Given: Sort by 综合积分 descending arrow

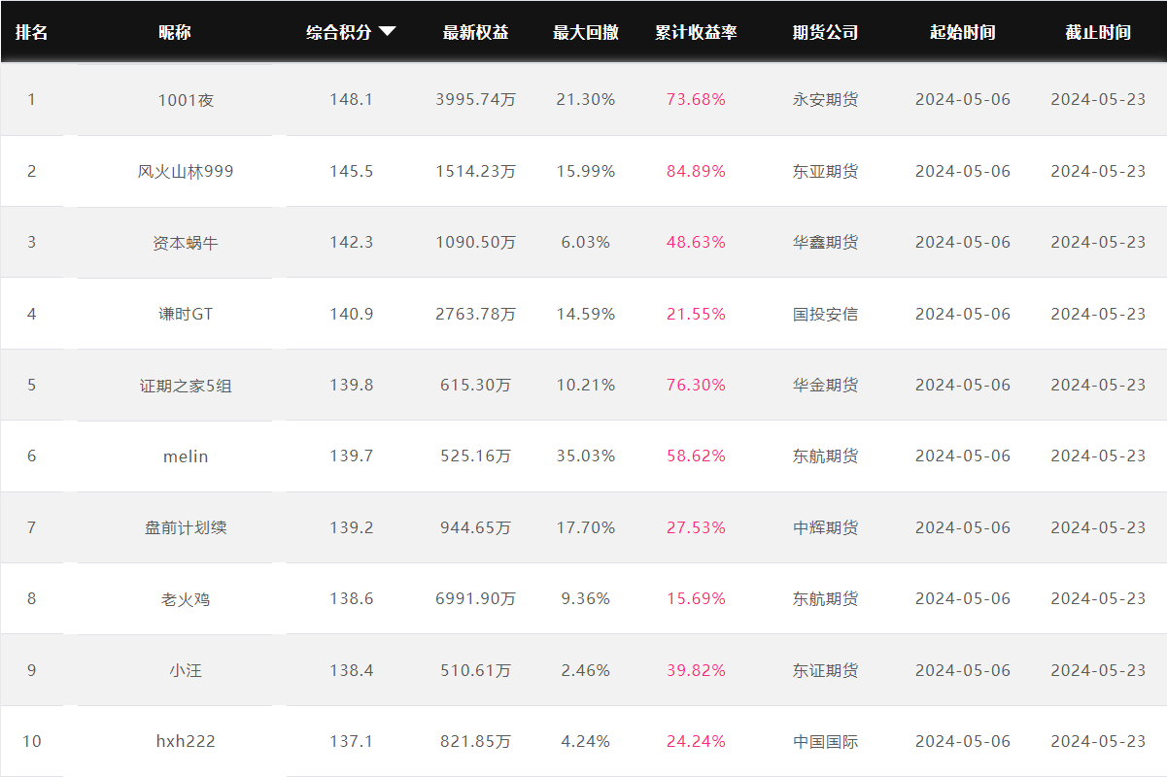Looking at the screenshot, I should pos(387,31).
